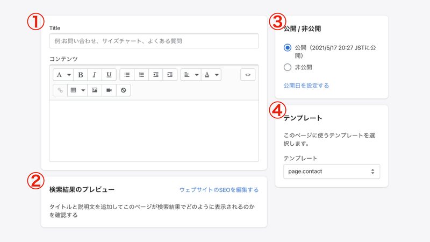Open the text color dropdown
The height and width of the screenshot is (242, 430).
[211, 75]
